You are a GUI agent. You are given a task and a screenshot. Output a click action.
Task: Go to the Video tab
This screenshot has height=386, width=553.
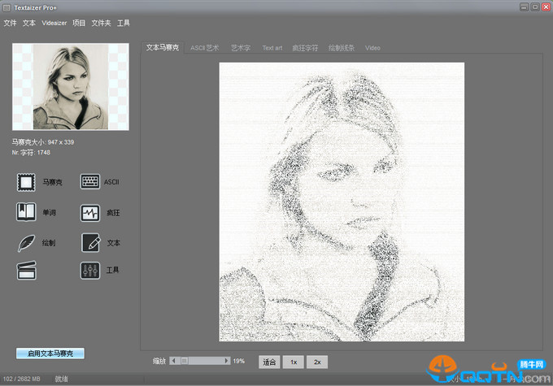pyautogui.click(x=372, y=48)
